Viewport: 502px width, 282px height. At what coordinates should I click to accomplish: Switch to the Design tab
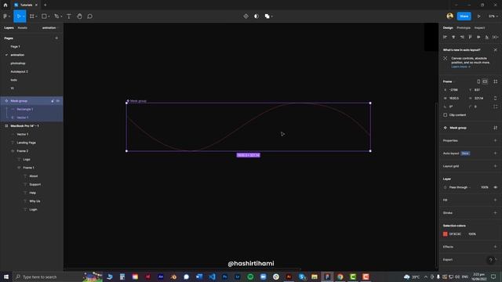tap(448, 28)
